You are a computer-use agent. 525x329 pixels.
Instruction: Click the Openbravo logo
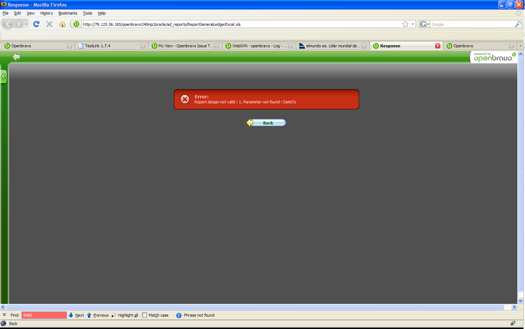(494, 57)
